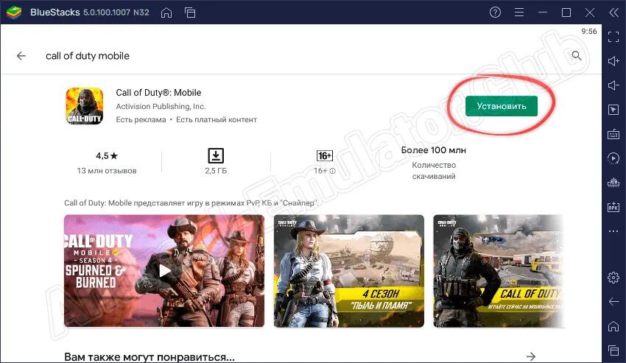
Task: Go back using Play Store back arrow
Action: point(21,56)
